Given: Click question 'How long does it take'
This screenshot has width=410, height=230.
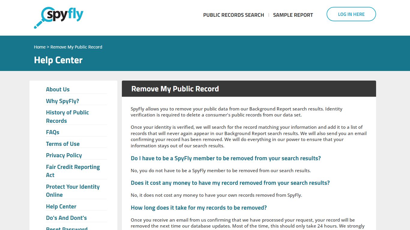Looking at the screenshot, I should tap(199, 208).
